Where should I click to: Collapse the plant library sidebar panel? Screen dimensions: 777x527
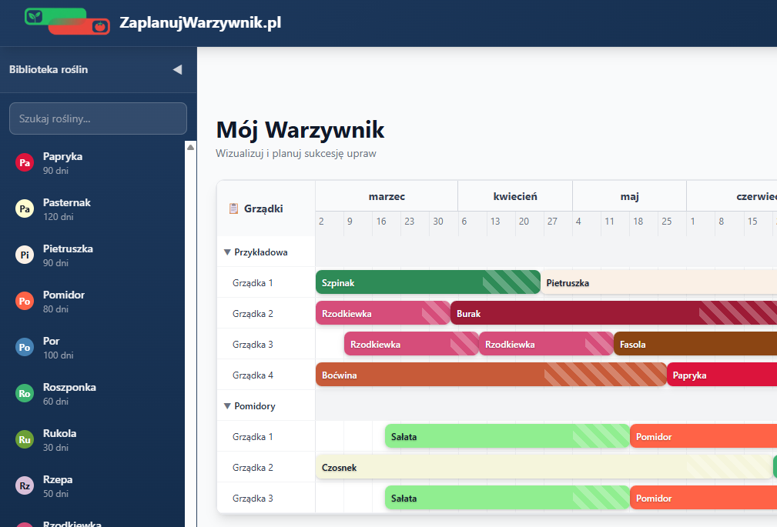[177, 69]
